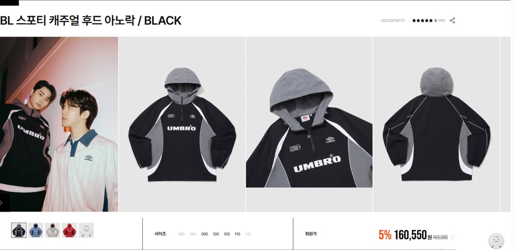Select the red anorak color thumbnail

coord(69,230)
